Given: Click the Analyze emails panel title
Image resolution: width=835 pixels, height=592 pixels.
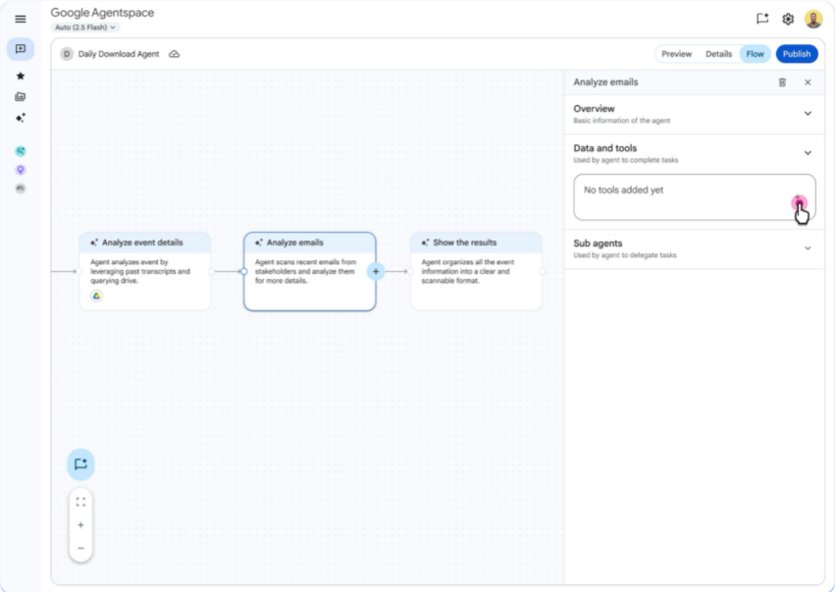Looking at the screenshot, I should pos(605,82).
